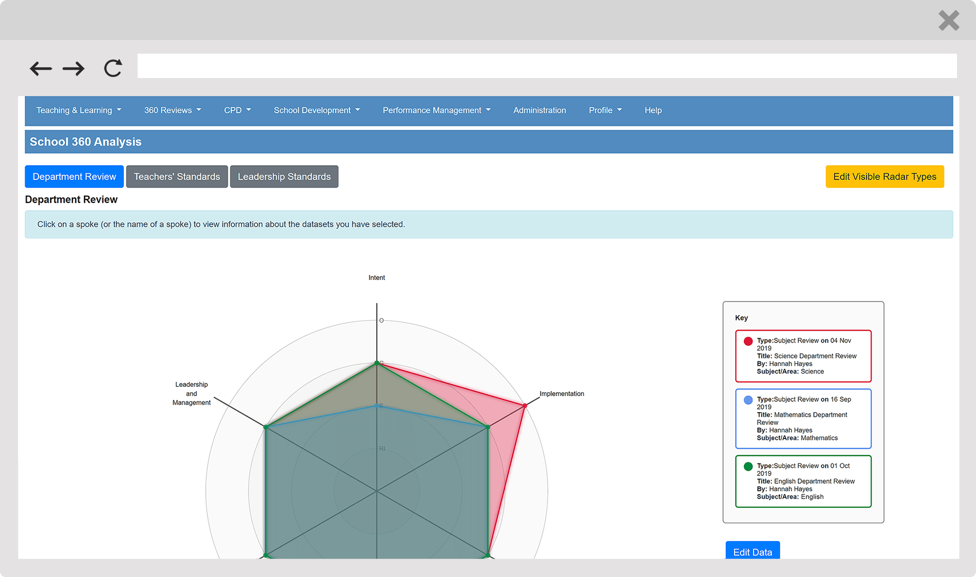Switch to the Teachers' Standards tab

tap(177, 177)
